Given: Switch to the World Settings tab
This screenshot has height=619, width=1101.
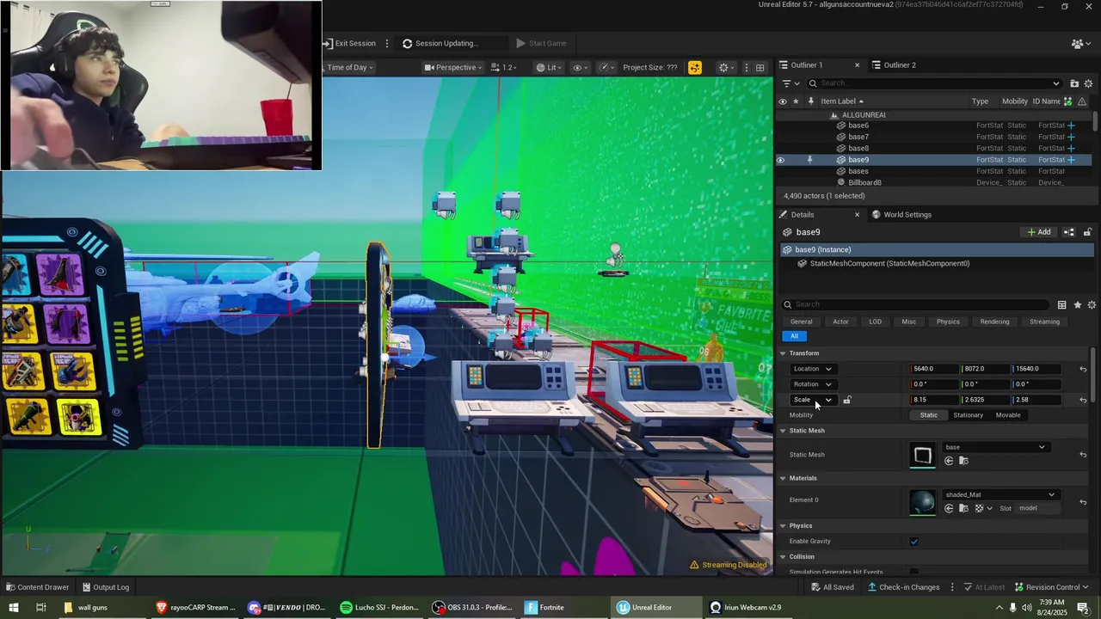Looking at the screenshot, I should [901, 215].
